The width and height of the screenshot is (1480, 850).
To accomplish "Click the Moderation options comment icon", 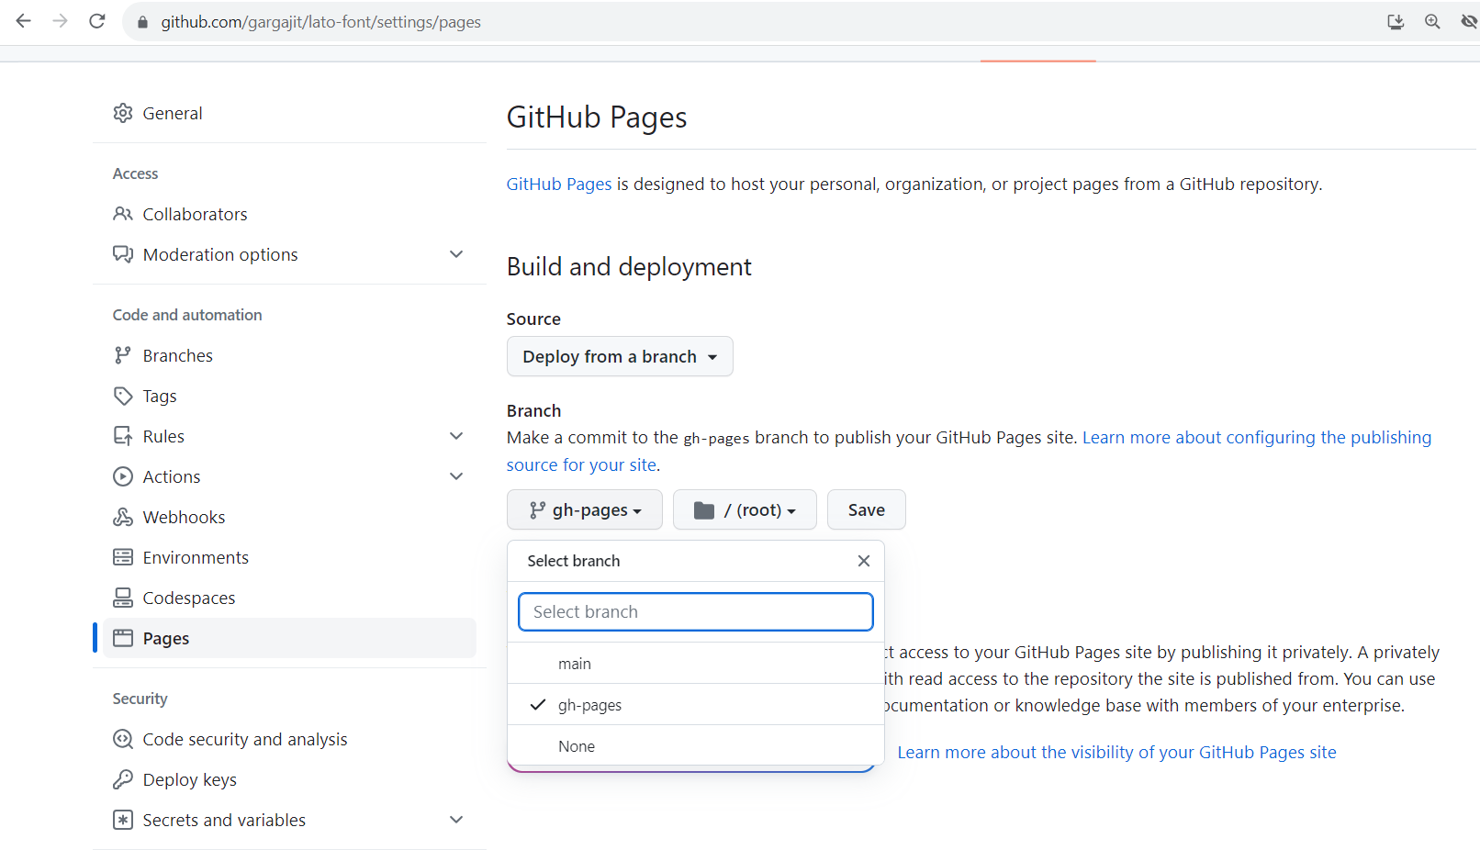I will [x=123, y=254].
